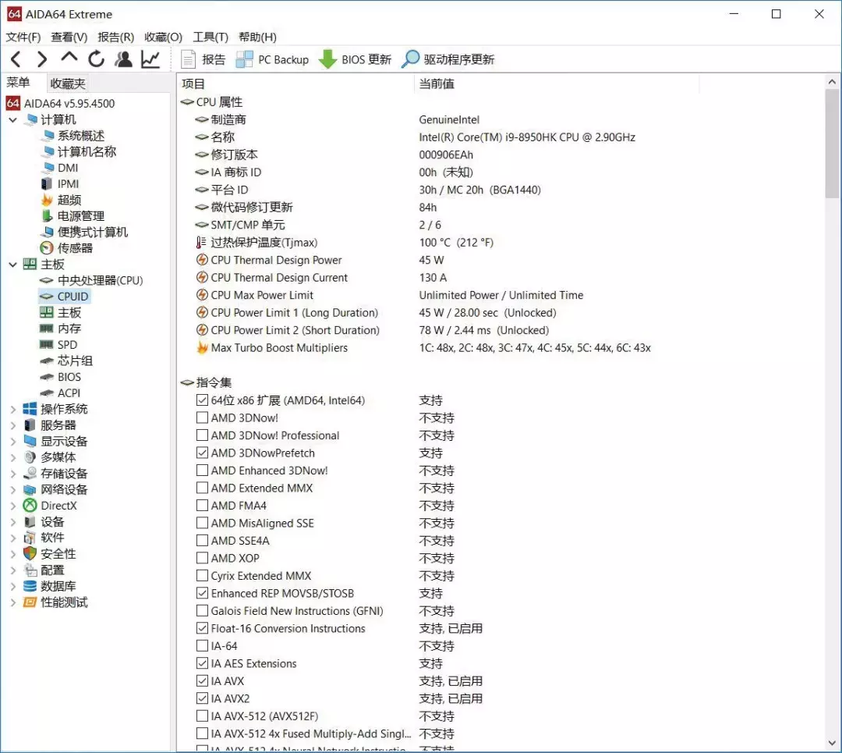Click the scrollbar up arrow
The height and width of the screenshot is (753, 842).
[x=833, y=82]
